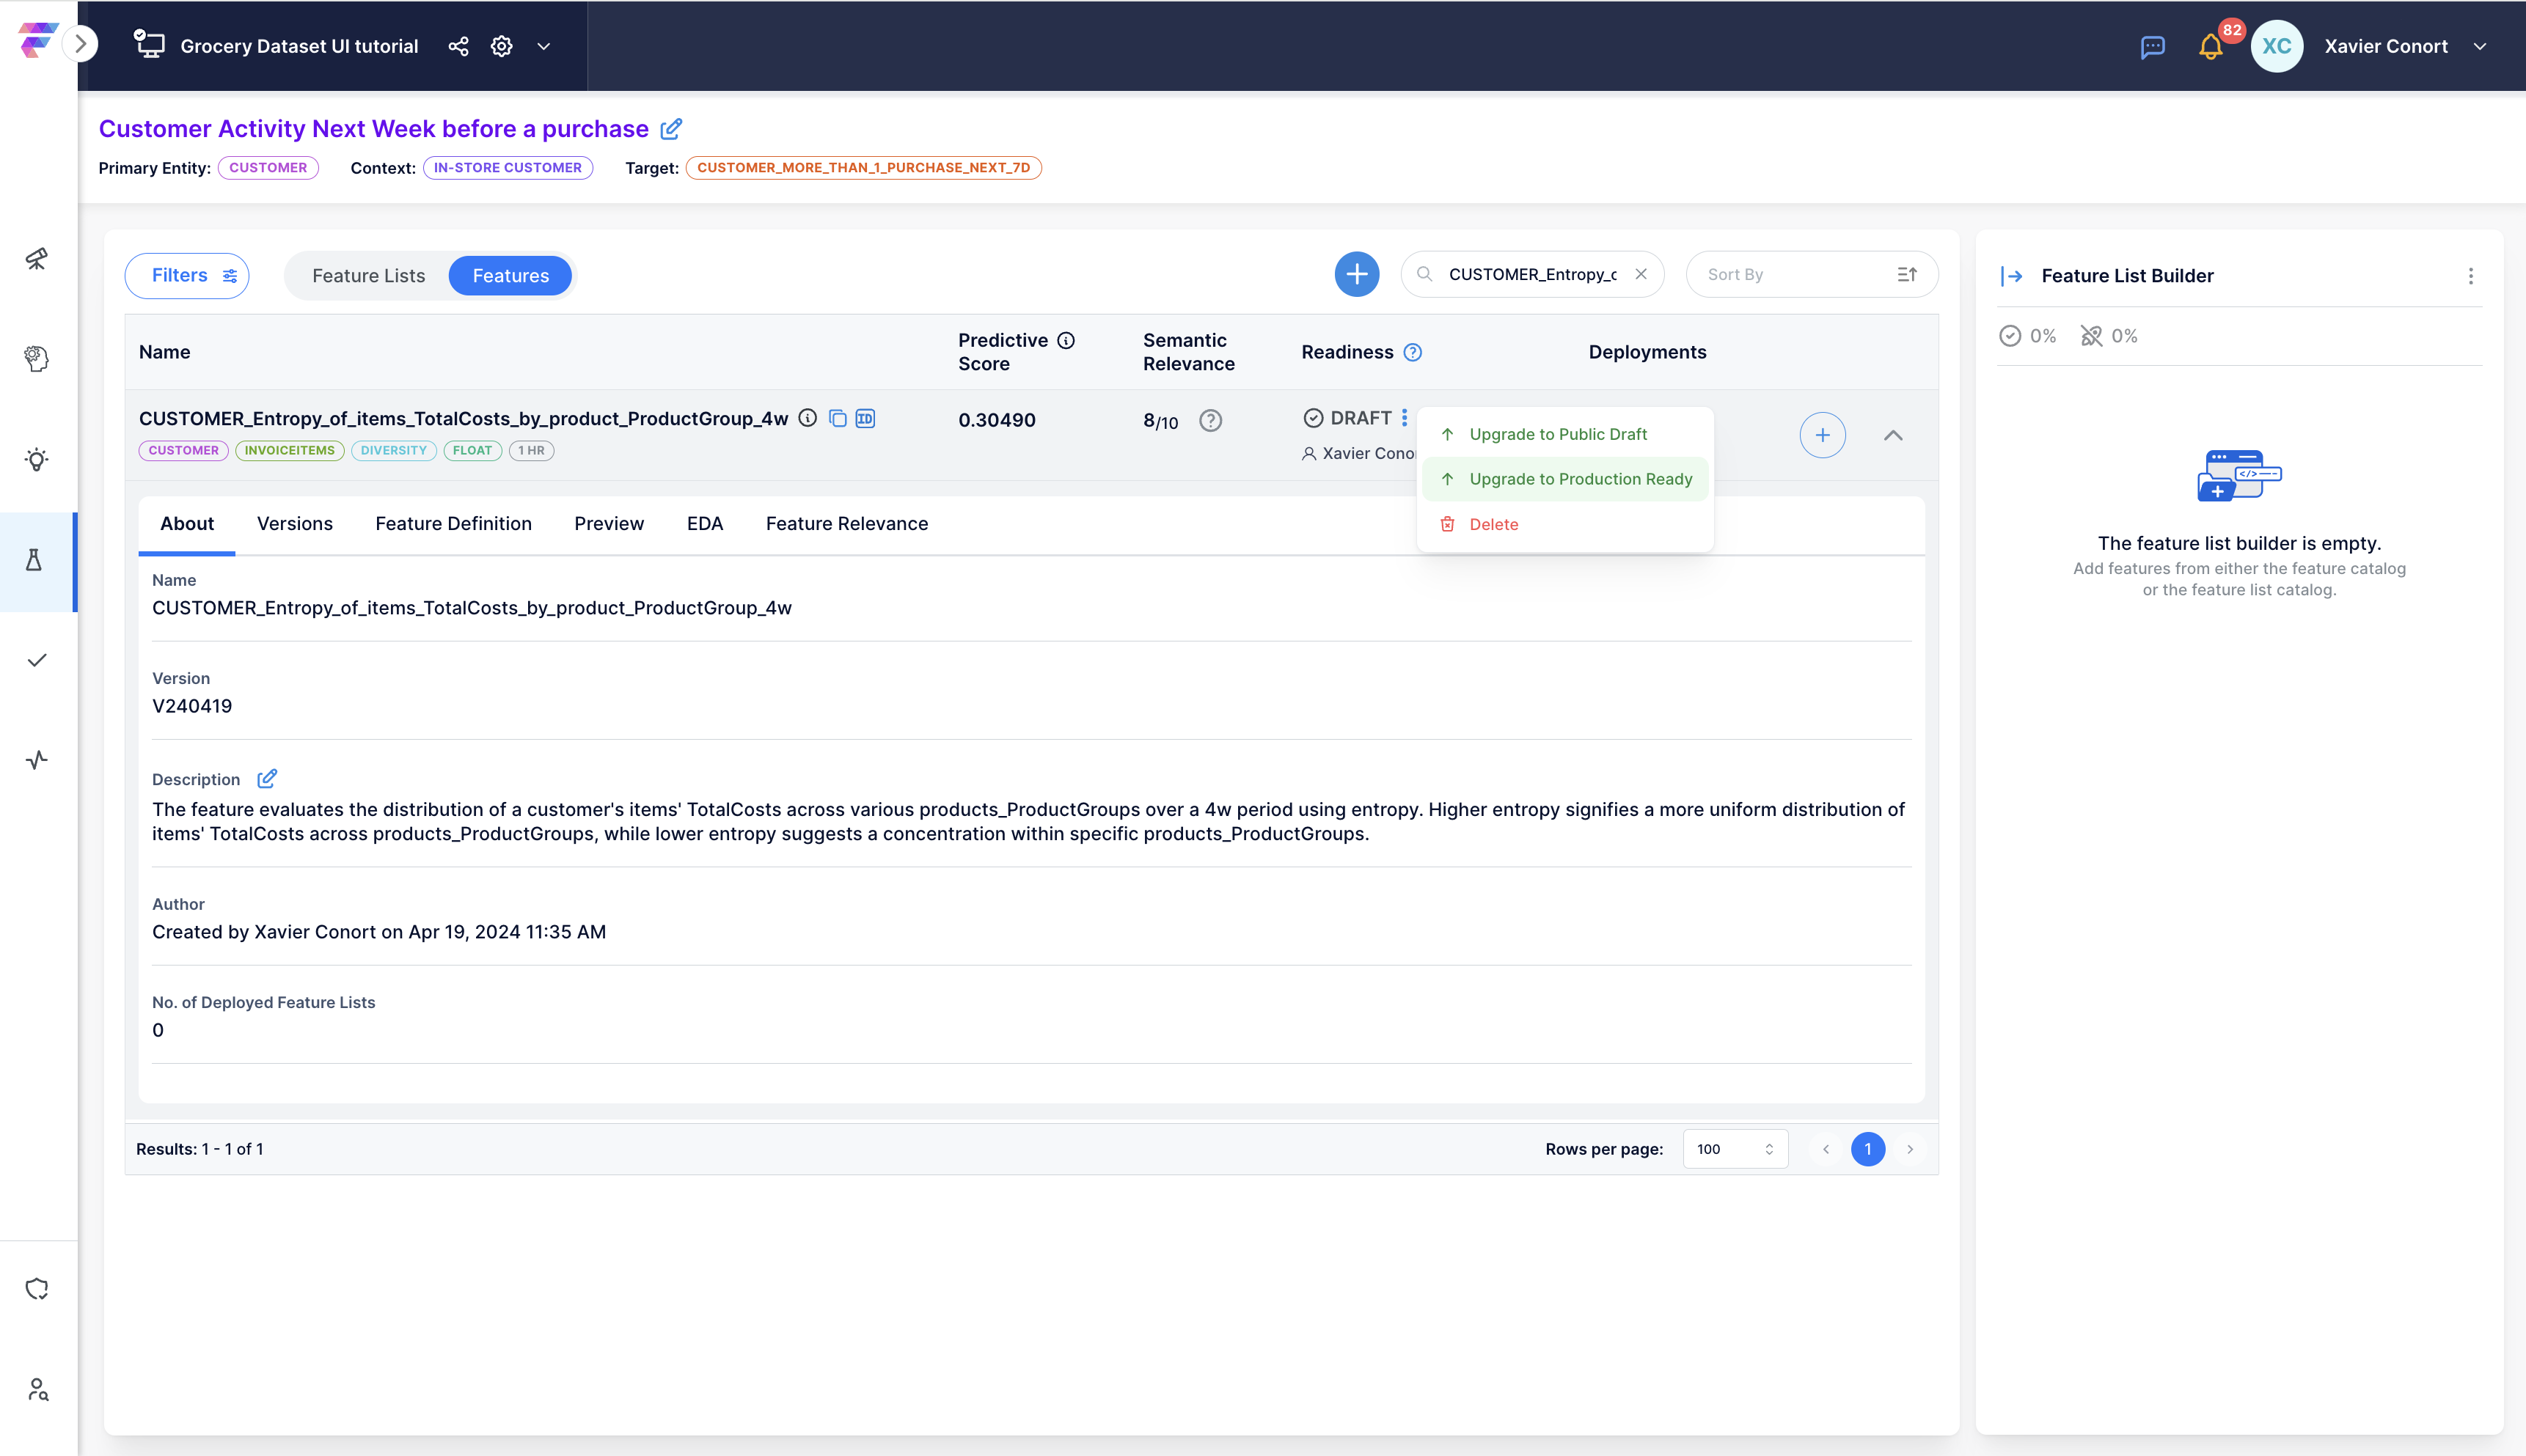The height and width of the screenshot is (1456, 2526).
Task: Open the Sort By dropdown
Action: [x=1812, y=274]
